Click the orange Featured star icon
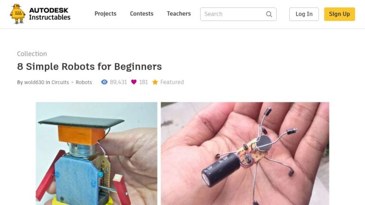Screen dimensions: 365x205 [155, 82]
